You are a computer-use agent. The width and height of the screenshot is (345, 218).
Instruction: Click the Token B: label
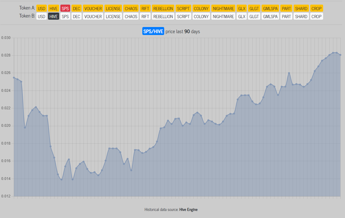[x=27, y=16]
